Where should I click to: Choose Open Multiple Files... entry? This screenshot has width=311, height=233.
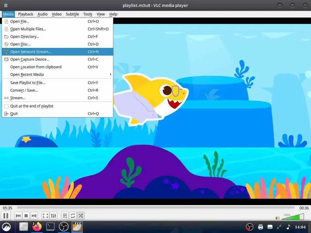point(57,29)
